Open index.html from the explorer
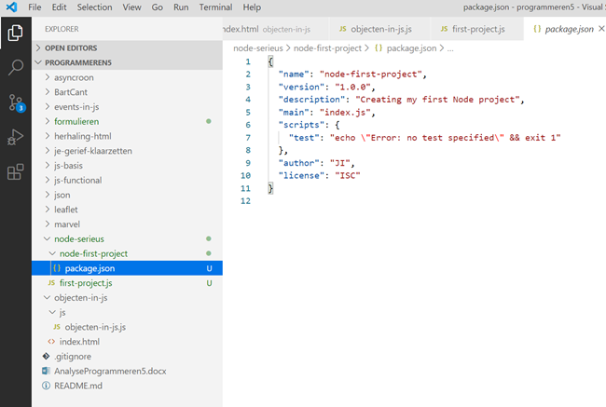The height and width of the screenshot is (407, 606). 127,342
